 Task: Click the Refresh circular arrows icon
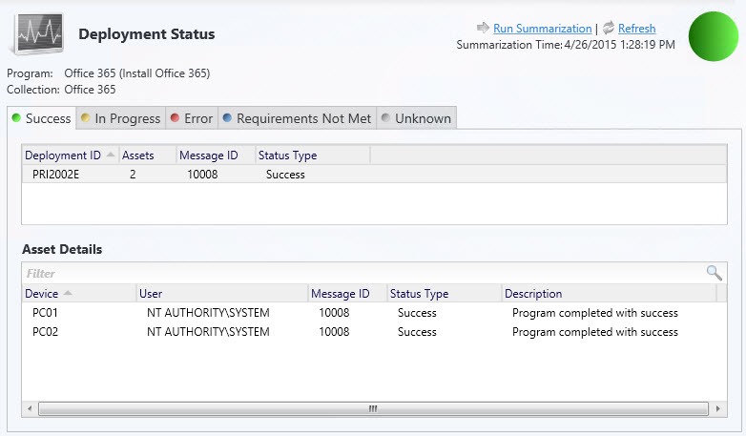tap(609, 29)
